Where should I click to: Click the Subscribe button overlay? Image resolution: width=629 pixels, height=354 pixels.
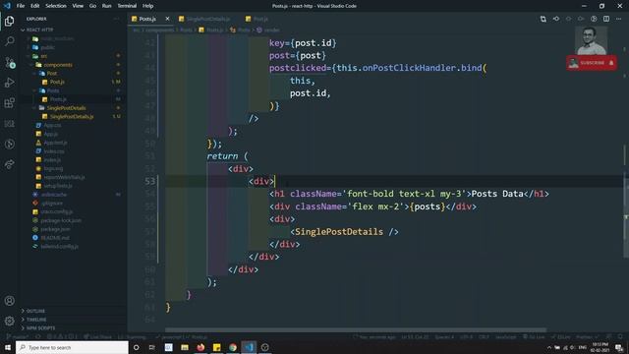tap(592, 63)
